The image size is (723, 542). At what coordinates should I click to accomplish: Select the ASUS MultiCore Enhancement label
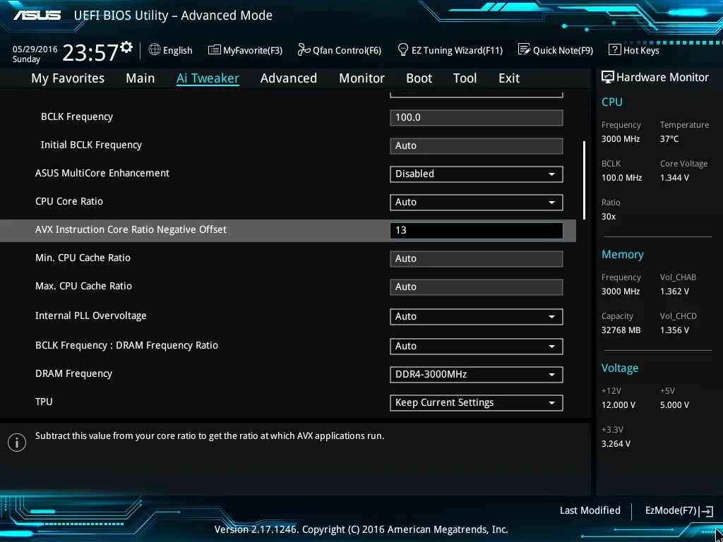(x=102, y=173)
